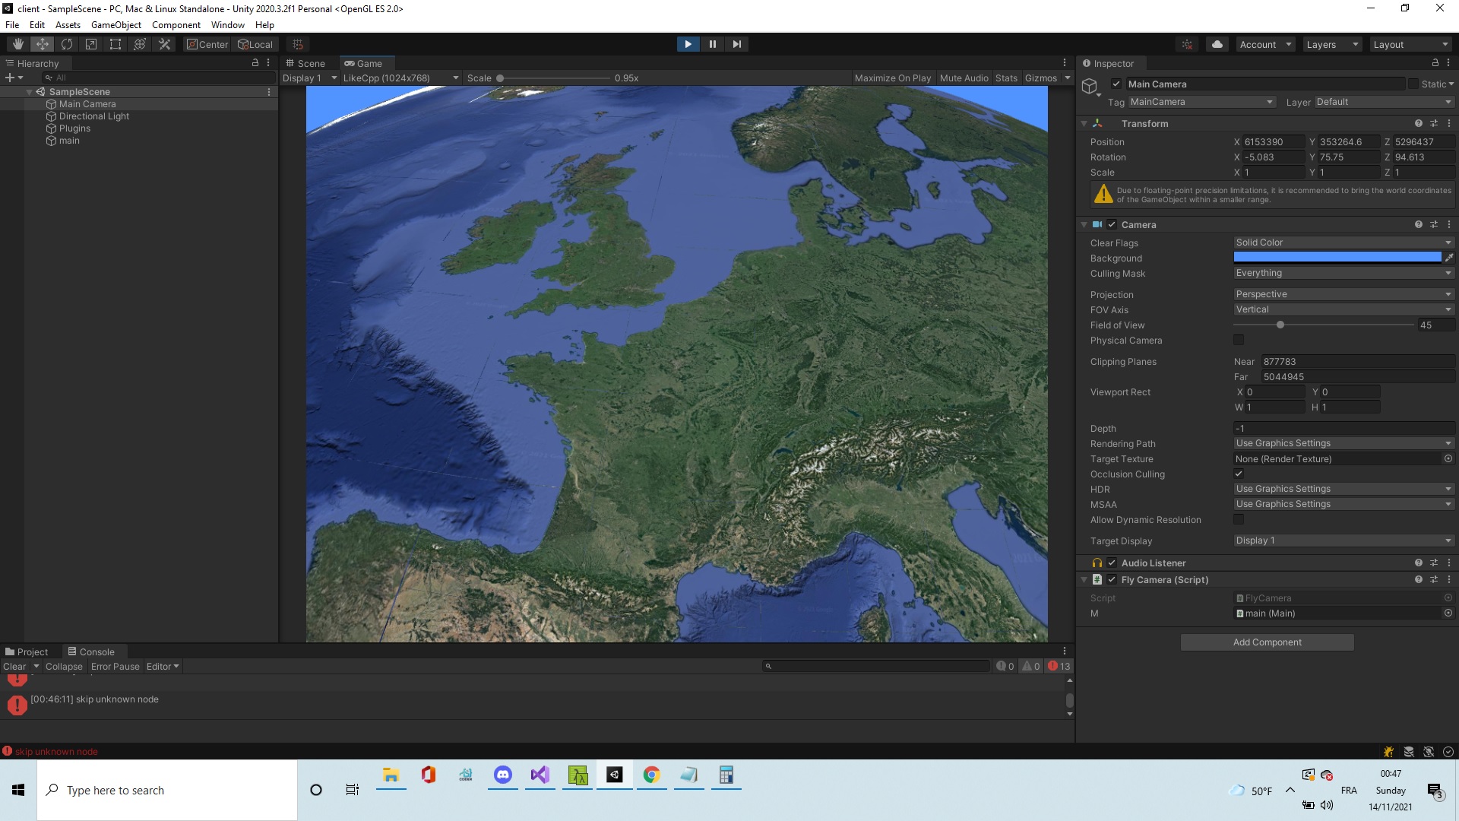Switch to the Scene tab
This screenshot has width=1459, height=821.
(305, 63)
